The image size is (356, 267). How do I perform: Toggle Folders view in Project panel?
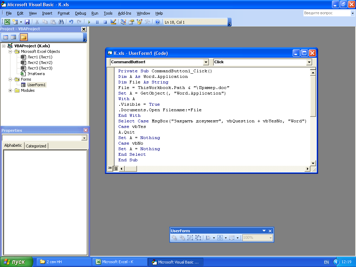pyautogui.click(x=24, y=37)
